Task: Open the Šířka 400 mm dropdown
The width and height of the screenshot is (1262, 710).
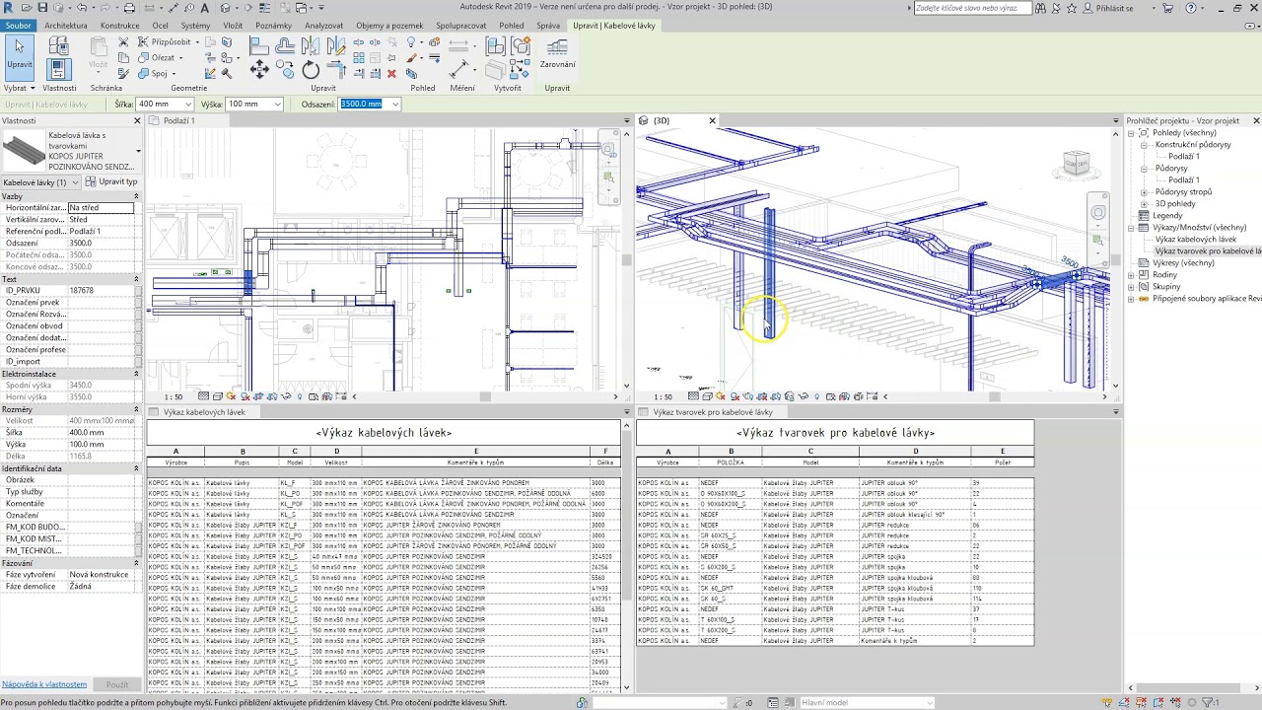Action: pos(187,104)
